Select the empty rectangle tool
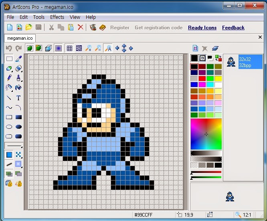Image resolution: width=267 pixels, height=221 pixels. (9, 117)
